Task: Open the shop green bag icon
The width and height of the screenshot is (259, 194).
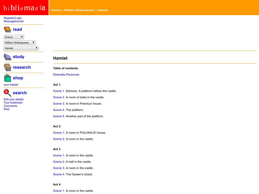Action: point(8,78)
